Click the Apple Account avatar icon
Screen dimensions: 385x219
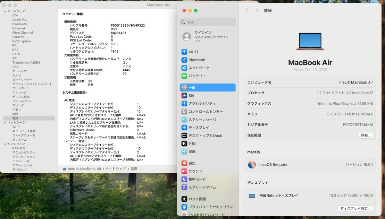point(187,37)
